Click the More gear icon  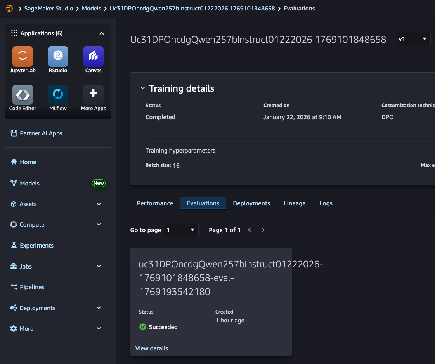coord(14,328)
